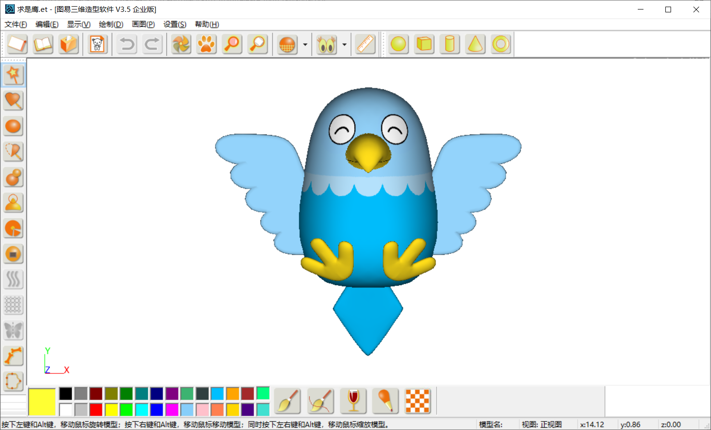Select the orange node line tool

(x=13, y=356)
